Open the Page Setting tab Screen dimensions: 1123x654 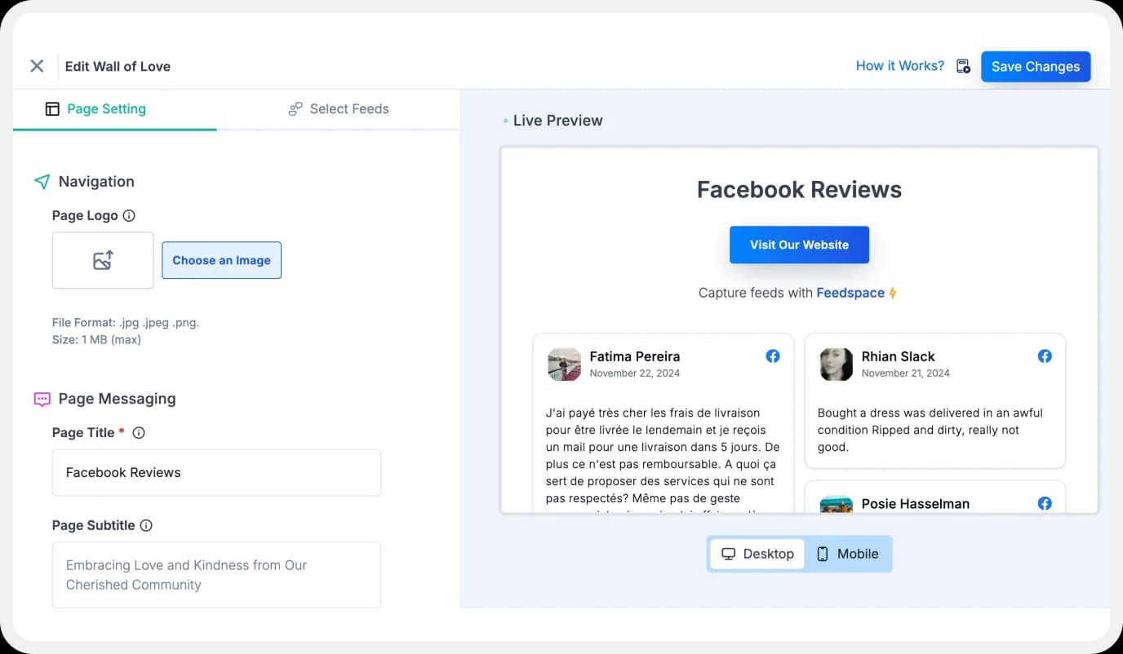pos(96,109)
